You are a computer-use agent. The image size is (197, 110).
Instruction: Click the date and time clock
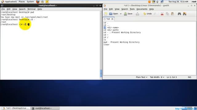tap(178, 2)
